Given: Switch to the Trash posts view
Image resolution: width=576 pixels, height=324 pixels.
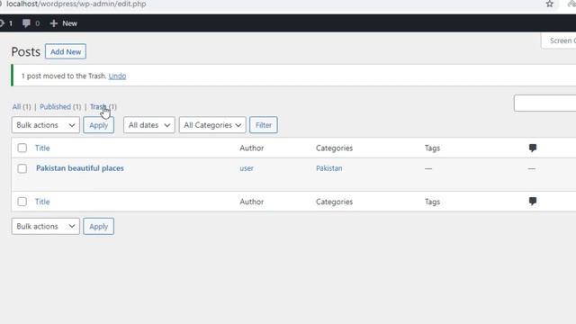Looking at the screenshot, I should pos(98,106).
